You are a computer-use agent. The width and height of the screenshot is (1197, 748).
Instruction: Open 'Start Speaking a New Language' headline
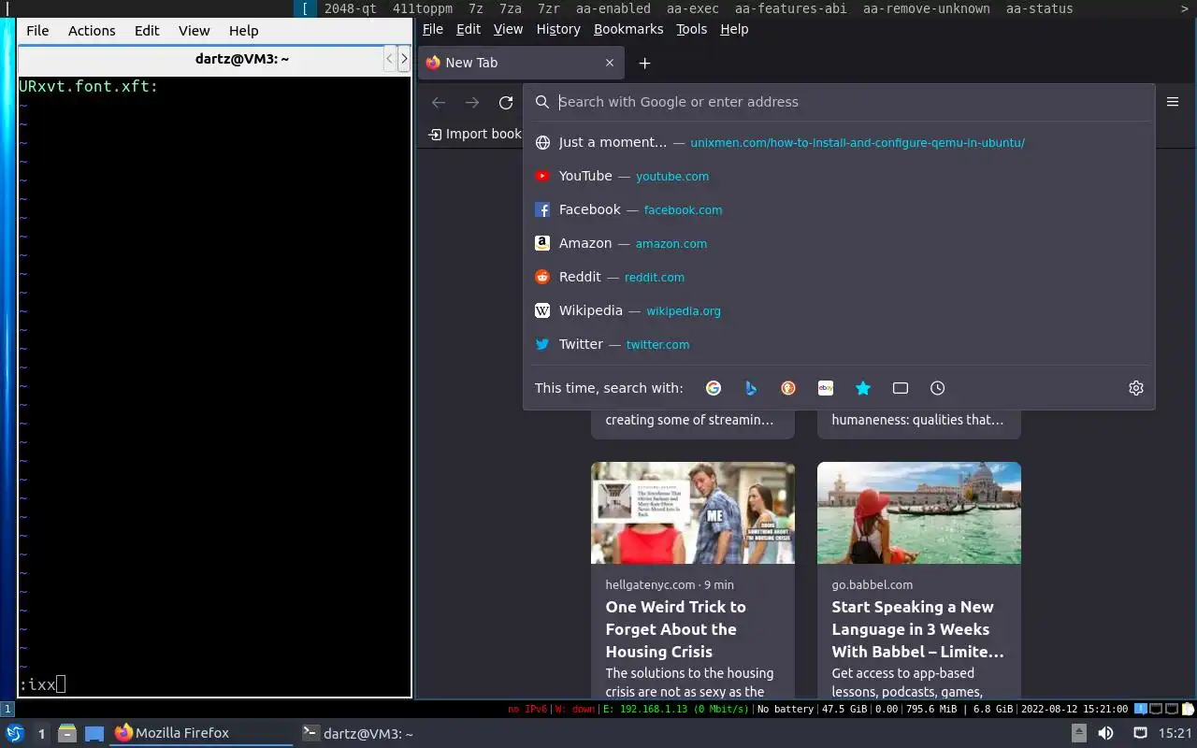click(917, 629)
